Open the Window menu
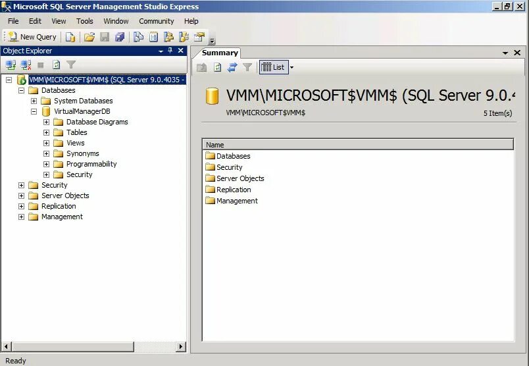Image resolution: width=529 pixels, height=366 pixels. click(x=116, y=21)
